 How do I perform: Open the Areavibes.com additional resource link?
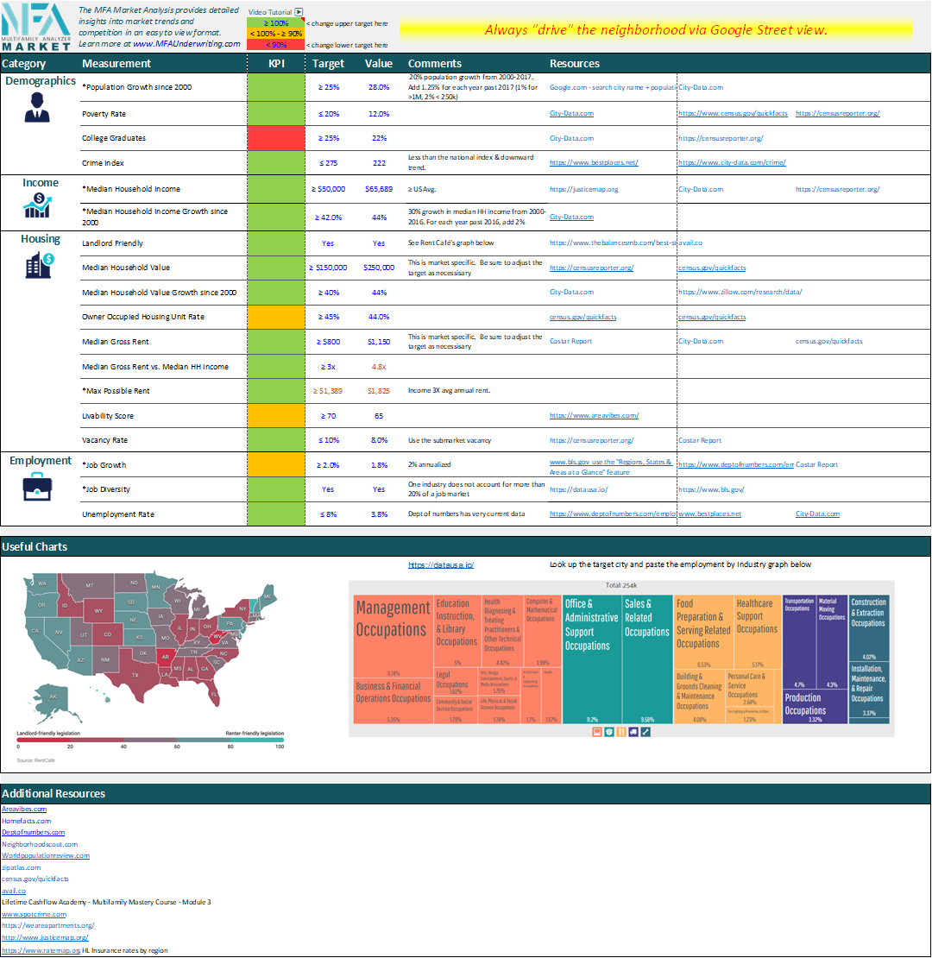(x=24, y=809)
